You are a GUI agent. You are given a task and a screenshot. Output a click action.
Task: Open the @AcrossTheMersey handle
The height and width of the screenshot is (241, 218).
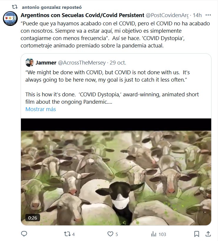click(82, 62)
